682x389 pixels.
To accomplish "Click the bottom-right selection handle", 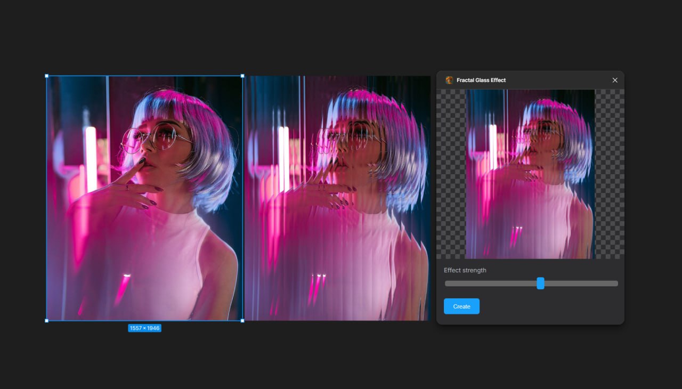I will tap(243, 321).
